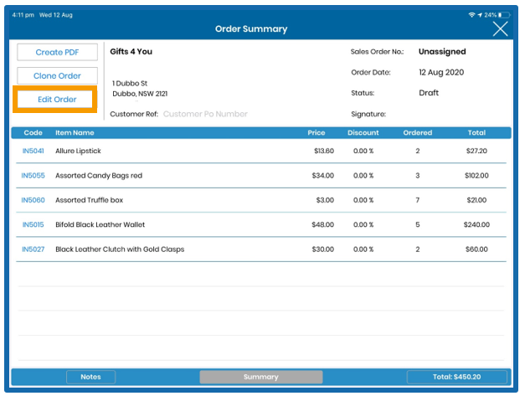Click the Code column header
The width and height of the screenshot is (525, 401).
pyautogui.click(x=33, y=133)
